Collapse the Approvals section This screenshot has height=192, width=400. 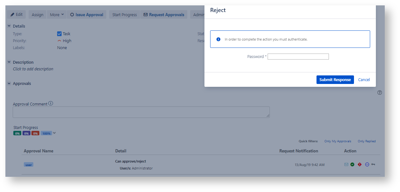[x=9, y=83]
